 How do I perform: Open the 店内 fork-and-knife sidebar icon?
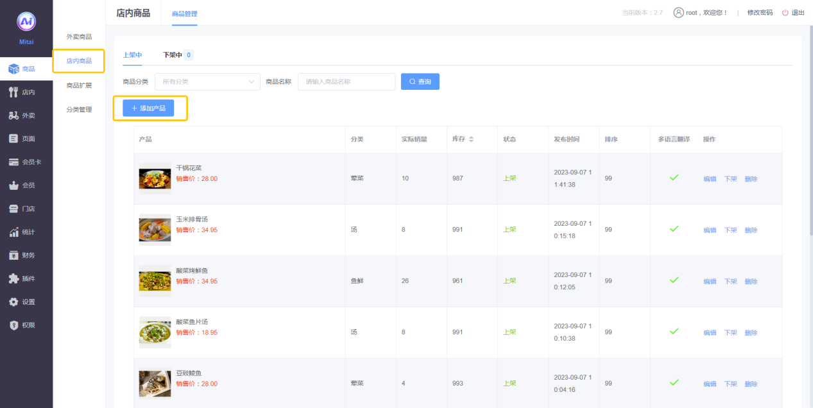13,92
